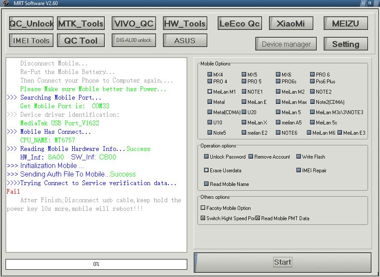Select the NOTE6 model checkbox
The image size is (380, 277).
[278, 133]
